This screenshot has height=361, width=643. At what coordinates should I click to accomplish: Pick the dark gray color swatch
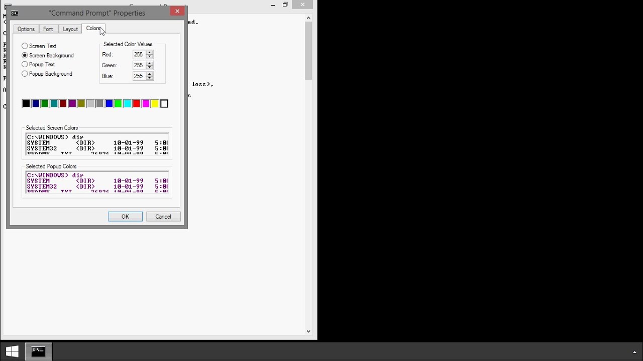[99, 104]
